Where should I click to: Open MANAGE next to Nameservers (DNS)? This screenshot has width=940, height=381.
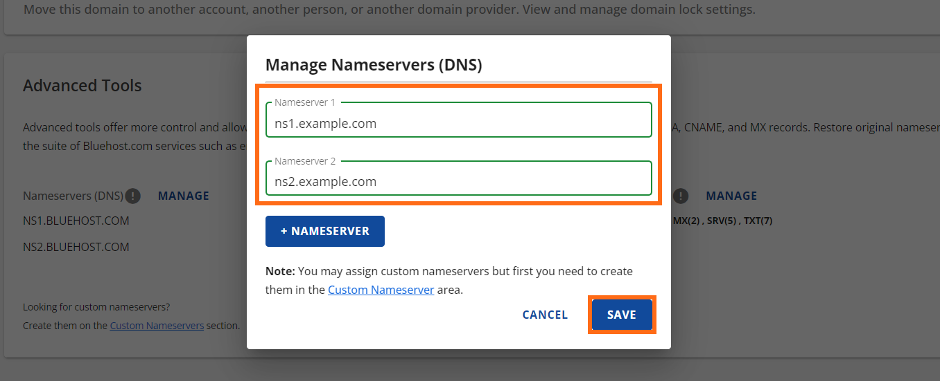click(x=184, y=196)
